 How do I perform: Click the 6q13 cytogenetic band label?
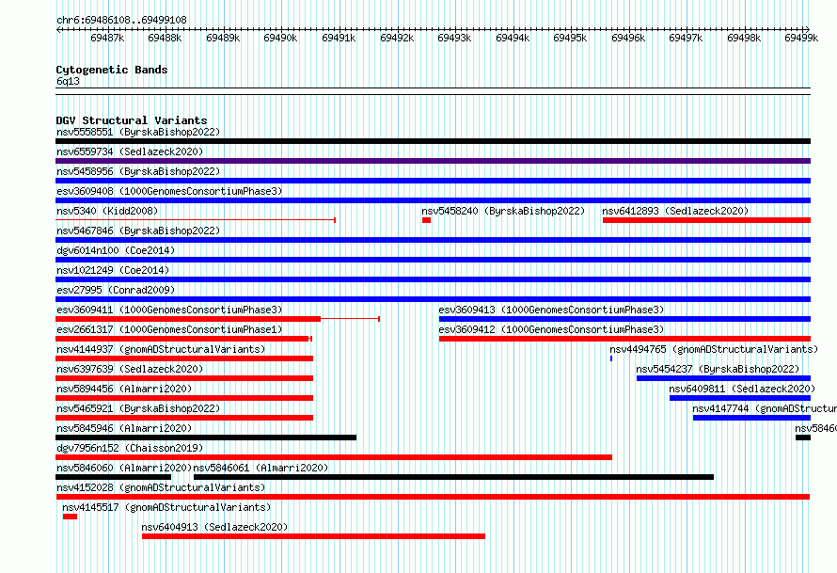click(68, 81)
